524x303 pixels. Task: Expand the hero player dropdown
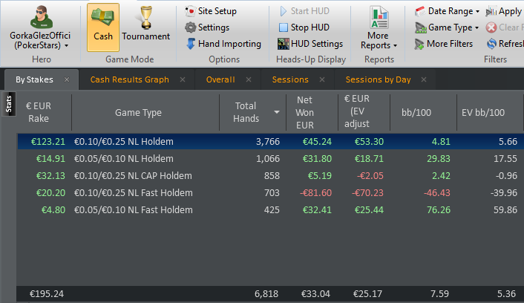point(67,45)
